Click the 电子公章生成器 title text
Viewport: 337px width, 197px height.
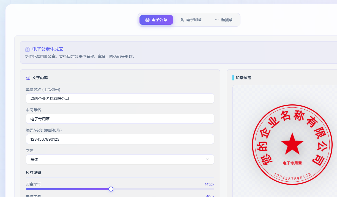(48, 49)
